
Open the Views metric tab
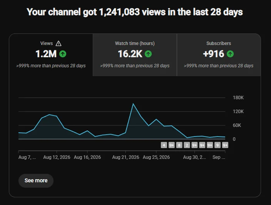coord(51,55)
